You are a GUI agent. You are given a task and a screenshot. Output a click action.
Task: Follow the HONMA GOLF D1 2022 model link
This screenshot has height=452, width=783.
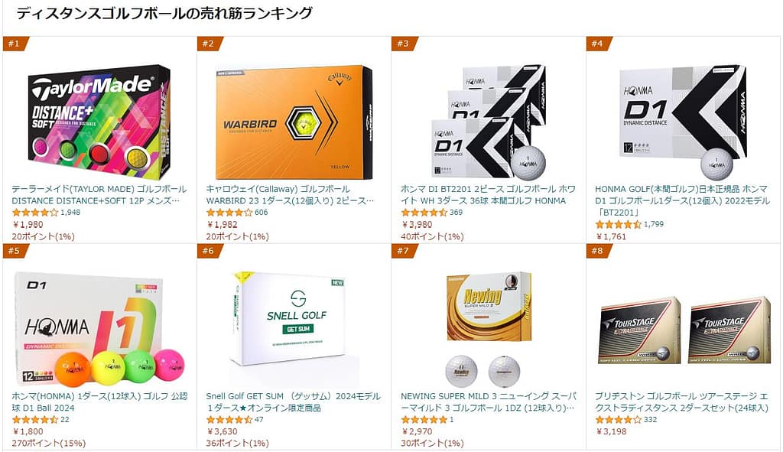coord(682,200)
